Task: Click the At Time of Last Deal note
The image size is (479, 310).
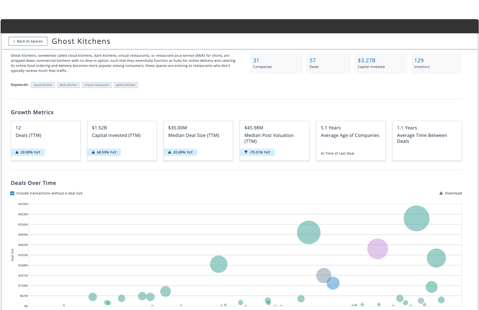Action: tap(337, 154)
